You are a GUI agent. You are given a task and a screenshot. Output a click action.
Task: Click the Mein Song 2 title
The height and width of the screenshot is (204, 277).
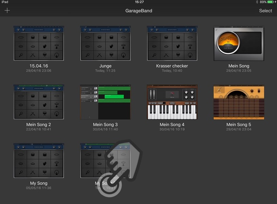(x=38, y=124)
